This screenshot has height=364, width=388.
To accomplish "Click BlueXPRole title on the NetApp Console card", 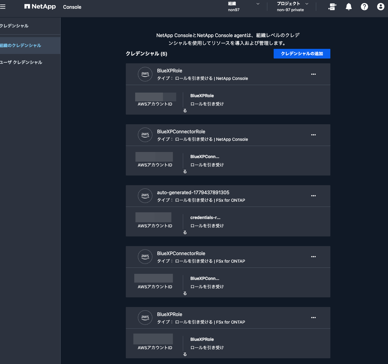I will pos(170,71).
